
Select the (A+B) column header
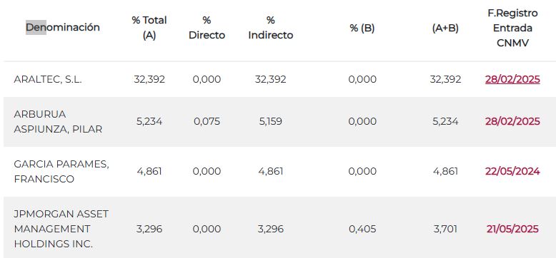coord(445,29)
